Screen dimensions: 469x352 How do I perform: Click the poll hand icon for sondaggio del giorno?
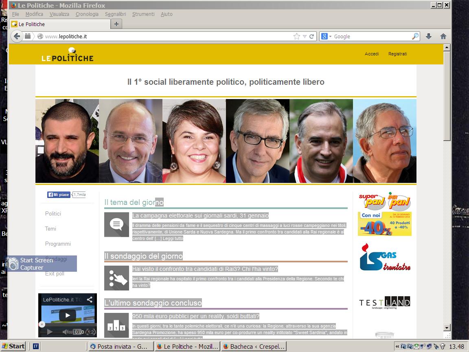coord(116,278)
